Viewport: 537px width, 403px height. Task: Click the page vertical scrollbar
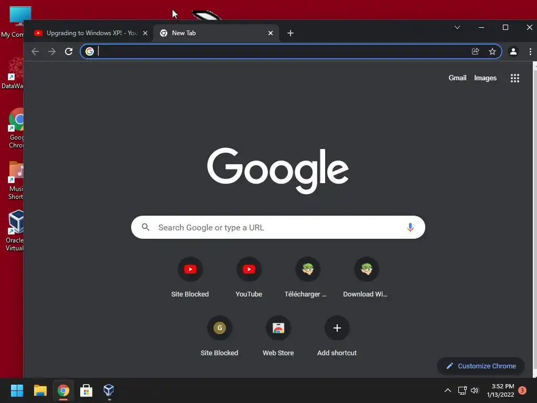(535, 219)
